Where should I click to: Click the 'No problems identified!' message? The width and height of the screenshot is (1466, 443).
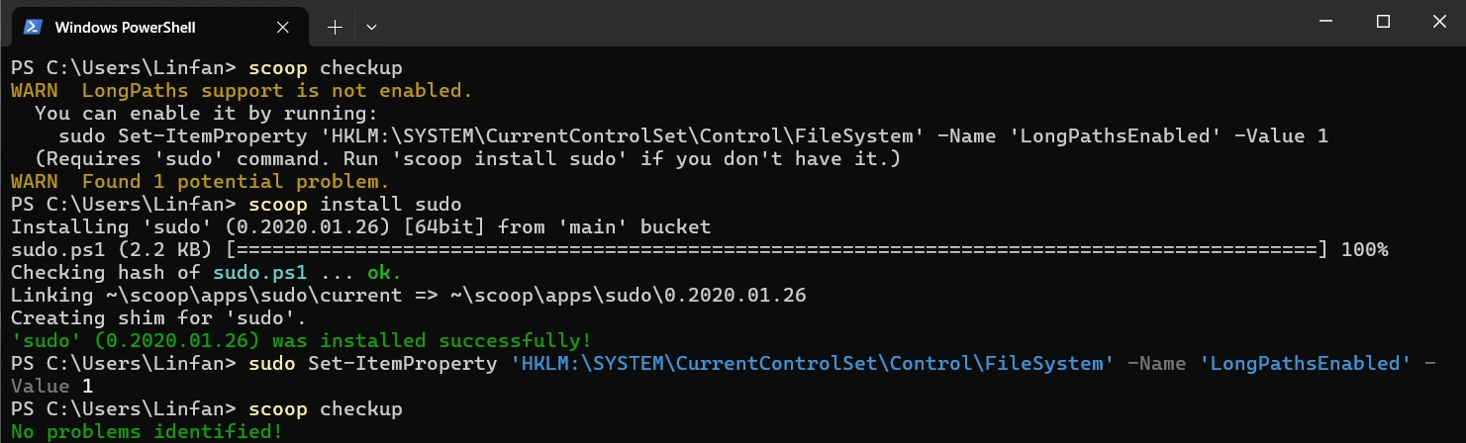pos(146,432)
